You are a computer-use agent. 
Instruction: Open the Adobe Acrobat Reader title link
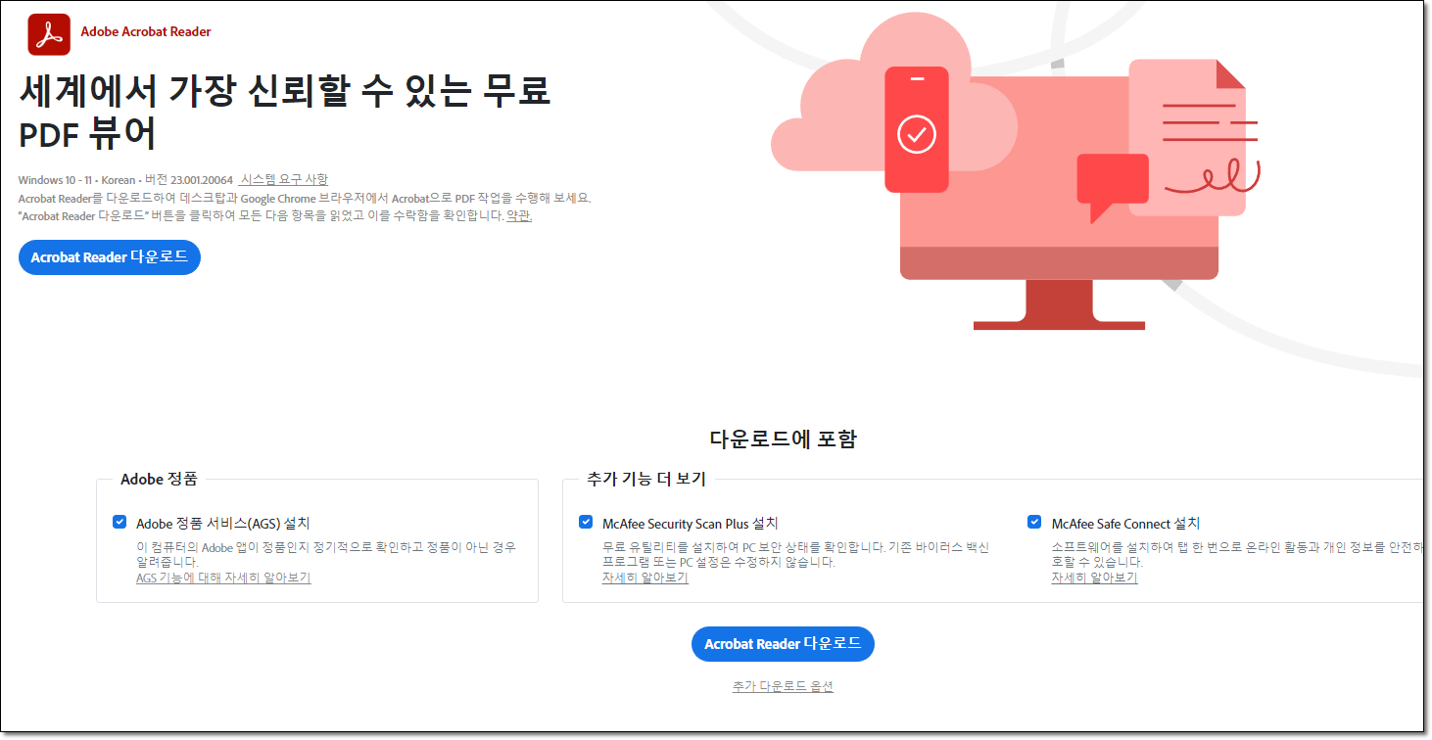tap(146, 31)
